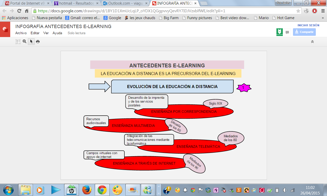Toggle the bookmark star for this page
The height and width of the screenshot is (196, 327).
click(x=298, y=11)
